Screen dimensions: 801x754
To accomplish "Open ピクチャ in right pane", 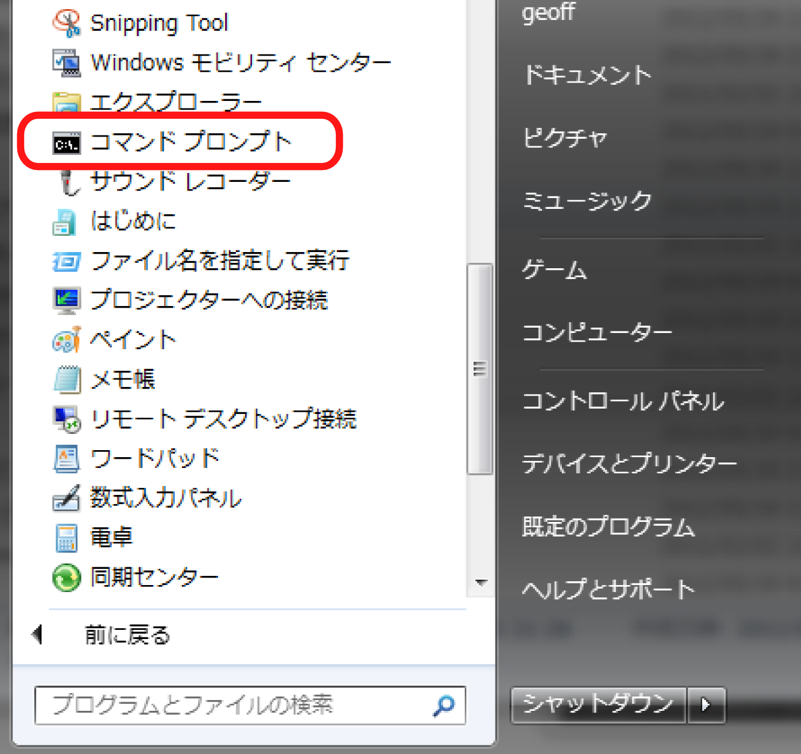I will click(x=565, y=138).
